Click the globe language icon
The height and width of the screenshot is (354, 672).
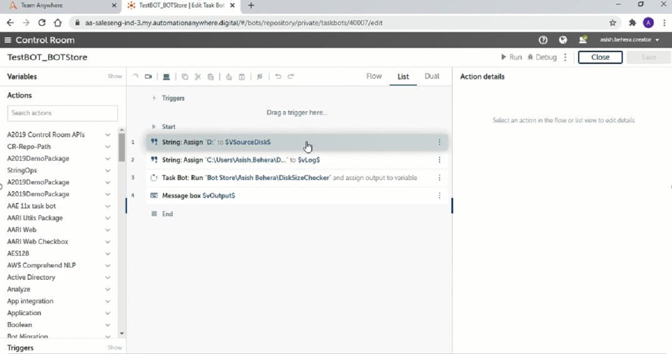tap(563, 40)
